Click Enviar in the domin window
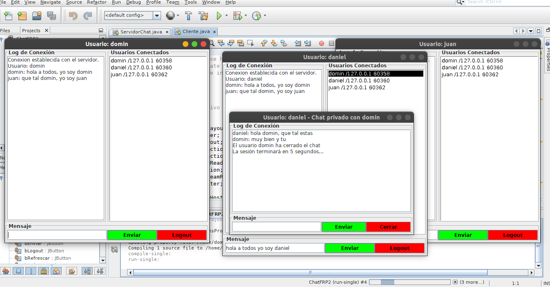Screen dimensions: 550x287 pos(132,235)
